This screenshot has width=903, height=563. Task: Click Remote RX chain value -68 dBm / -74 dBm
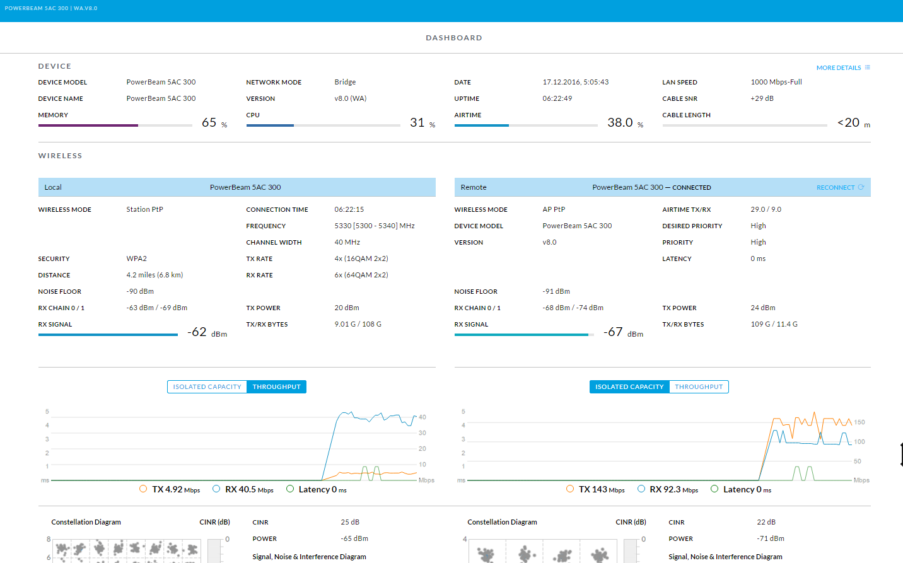(x=573, y=308)
